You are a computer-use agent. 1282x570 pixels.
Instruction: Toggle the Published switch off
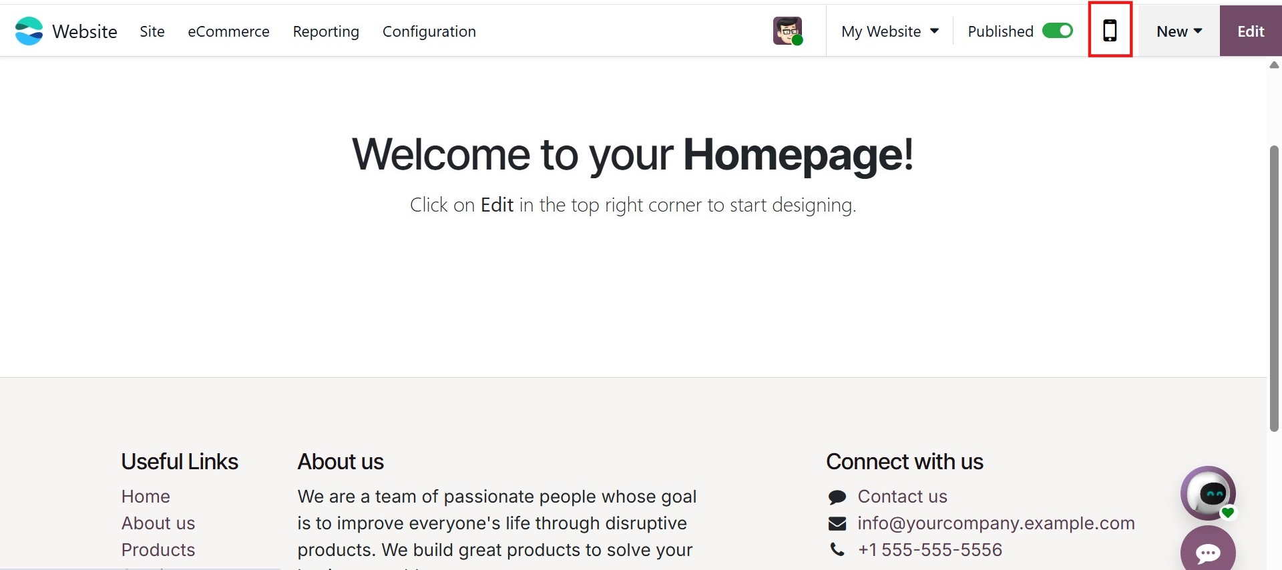point(1058,31)
